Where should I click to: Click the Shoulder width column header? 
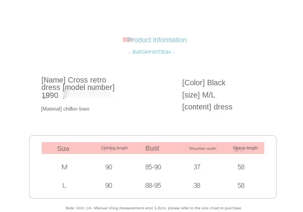click(203, 148)
